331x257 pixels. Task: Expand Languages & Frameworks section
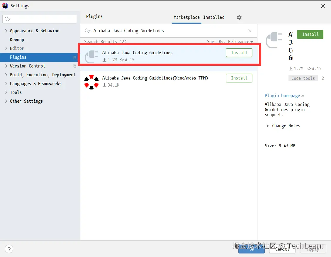pyautogui.click(x=6, y=84)
